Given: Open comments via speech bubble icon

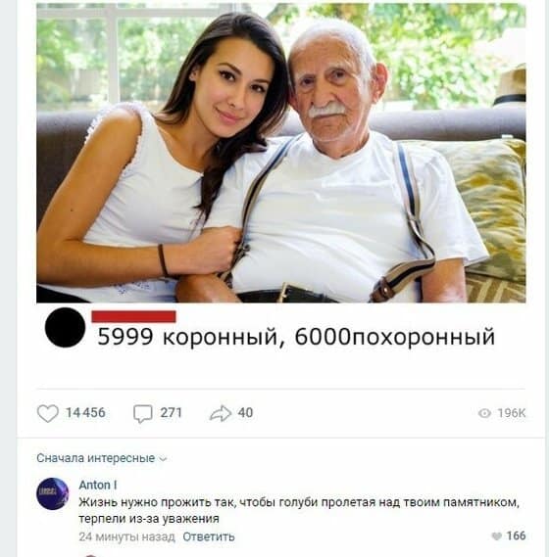Looking at the screenshot, I should [143, 414].
